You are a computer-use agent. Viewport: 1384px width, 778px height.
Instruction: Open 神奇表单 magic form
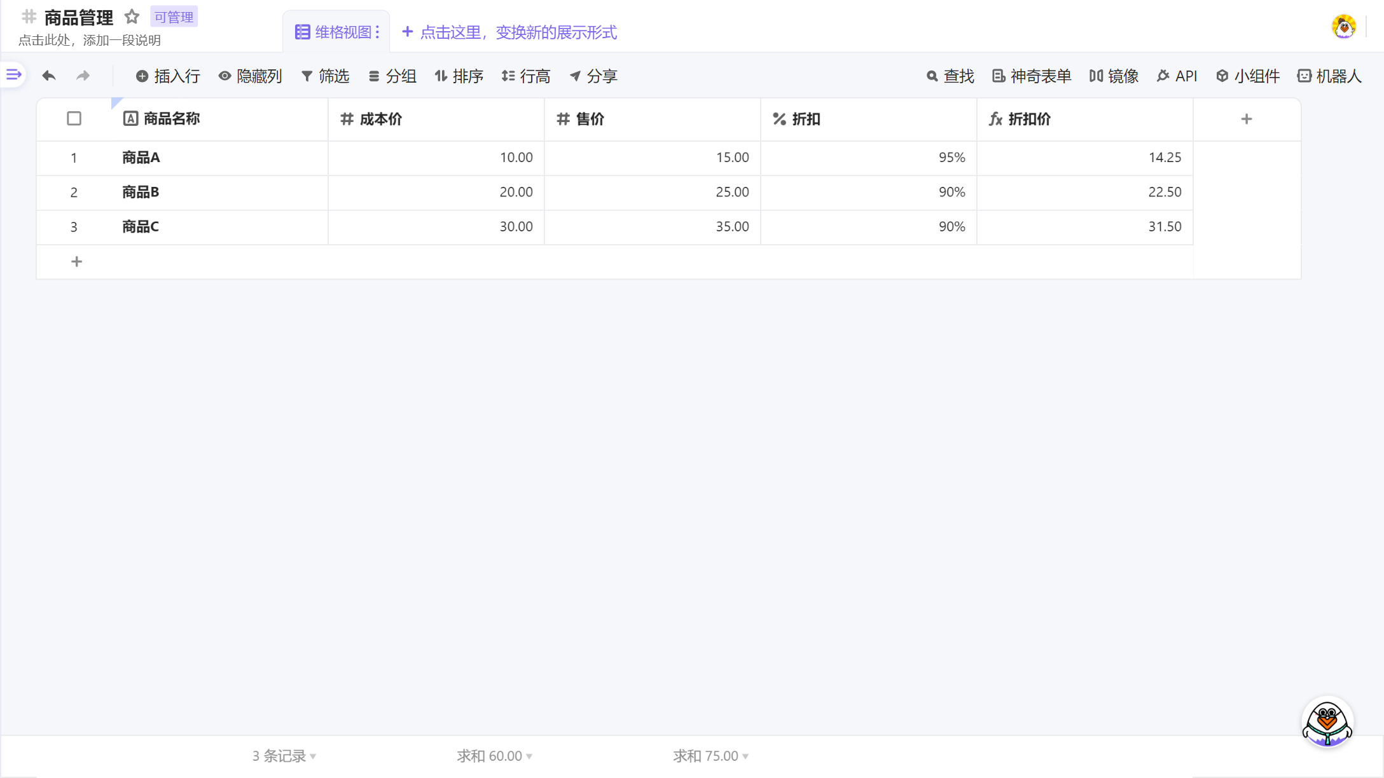tap(1031, 76)
